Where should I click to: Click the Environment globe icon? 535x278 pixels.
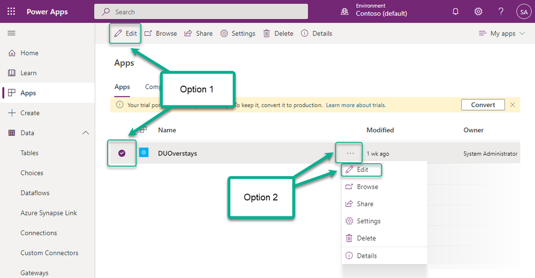(344, 12)
